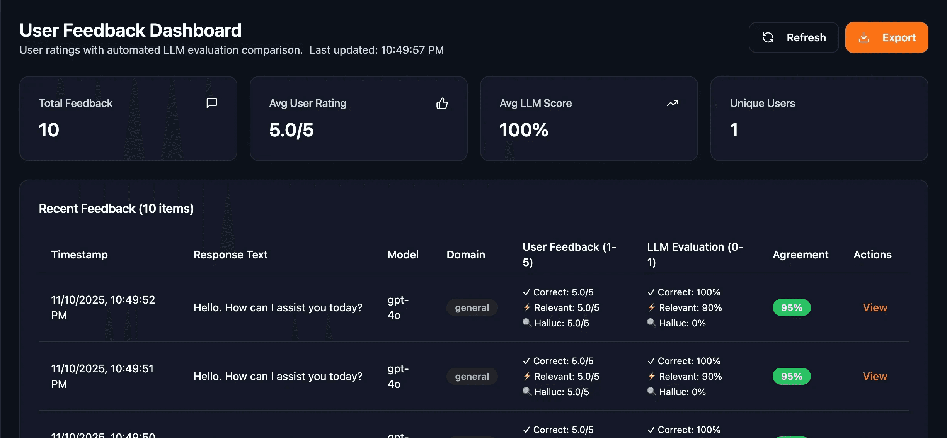Select the Unique Users stat card
Viewport: 947px width, 438px height.
pyautogui.click(x=819, y=118)
